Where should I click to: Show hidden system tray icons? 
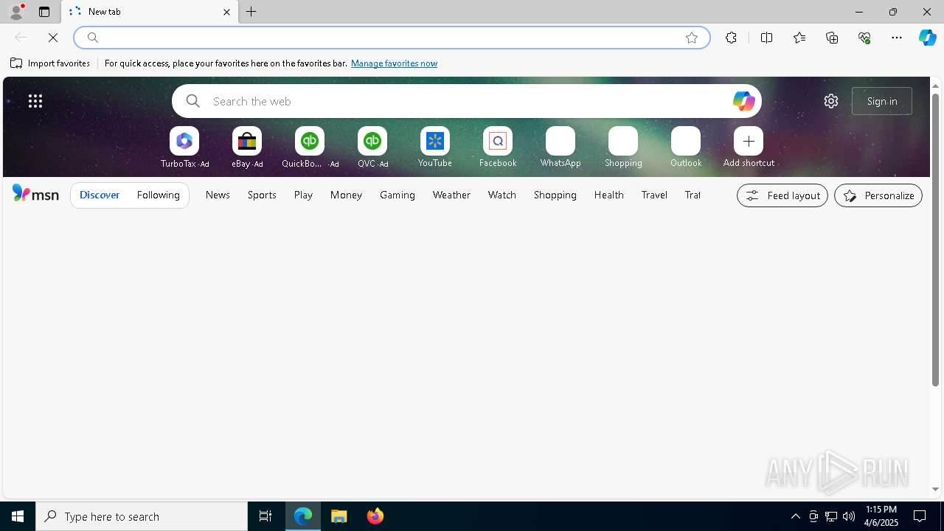coord(796,516)
